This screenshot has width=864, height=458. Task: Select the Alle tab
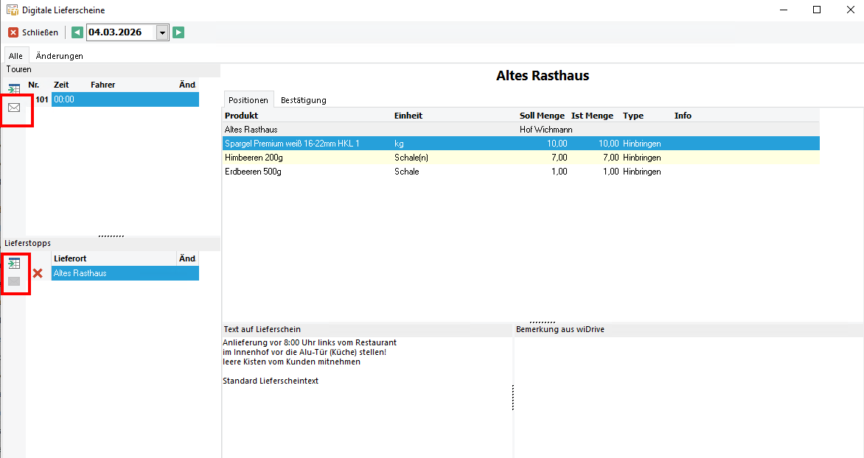tap(15, 56)
